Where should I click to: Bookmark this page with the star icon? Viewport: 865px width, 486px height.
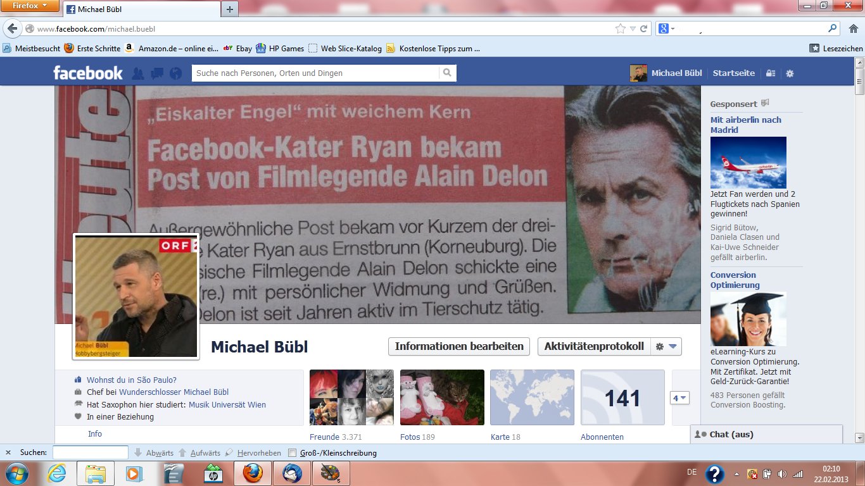(x=621, y=29)
